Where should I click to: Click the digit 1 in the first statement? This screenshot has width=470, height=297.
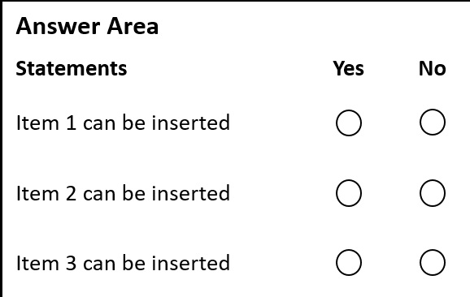click(71, 123)
